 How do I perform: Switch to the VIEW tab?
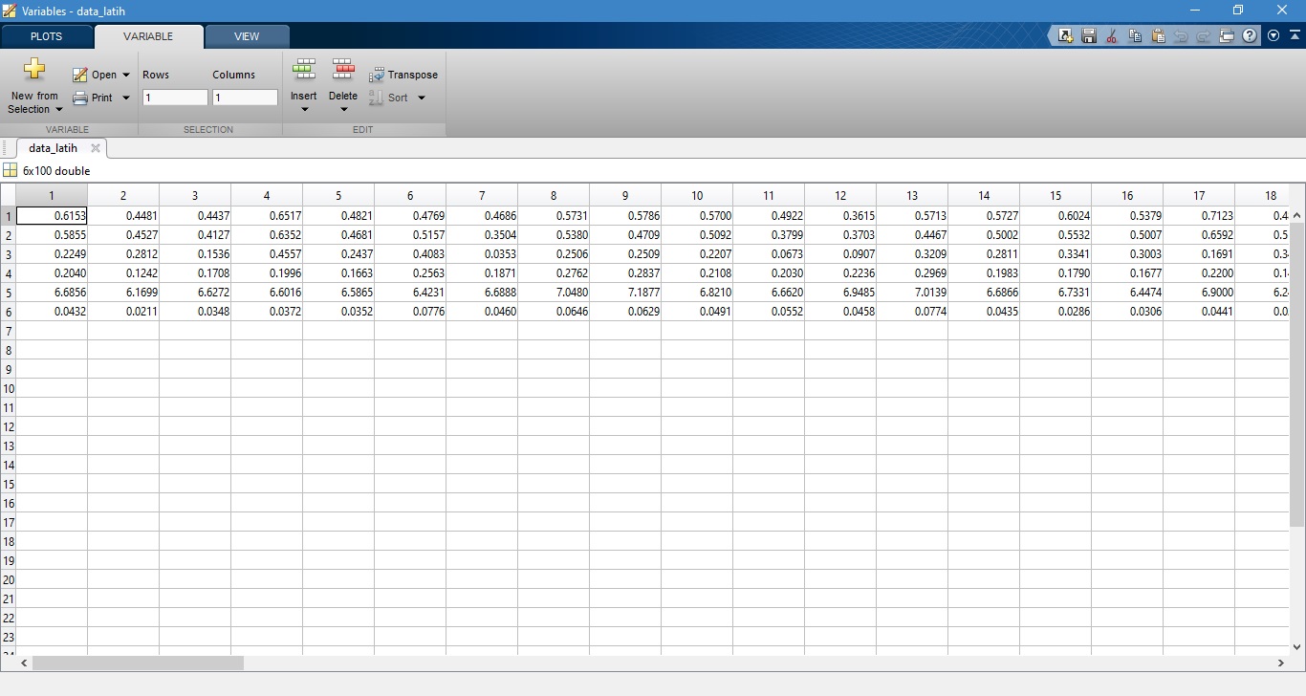pyautogui.click(x=247, y=36)
